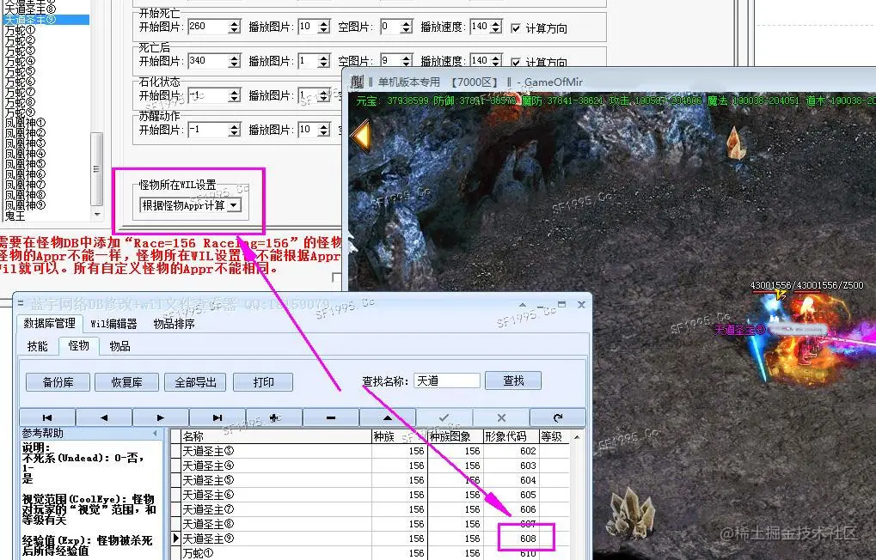Toggle 计算方向 checkbox in 死亡后 group
The width and height of the screenshot is (876, 560).
516,62
